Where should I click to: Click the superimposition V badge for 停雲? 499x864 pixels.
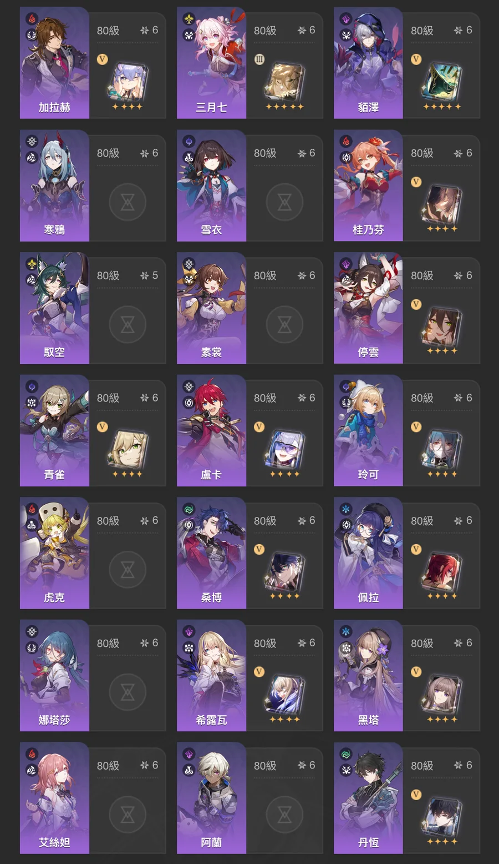[x=416, y=304]
